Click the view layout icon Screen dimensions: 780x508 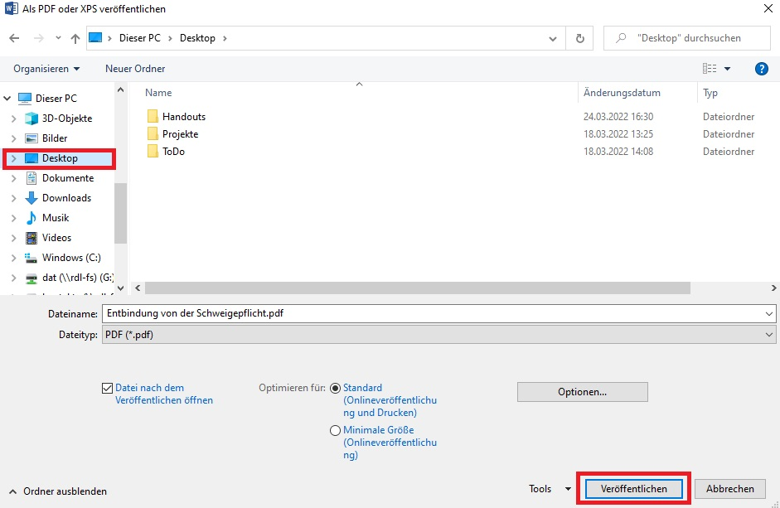pyautogui.click(x=709, y=69)
